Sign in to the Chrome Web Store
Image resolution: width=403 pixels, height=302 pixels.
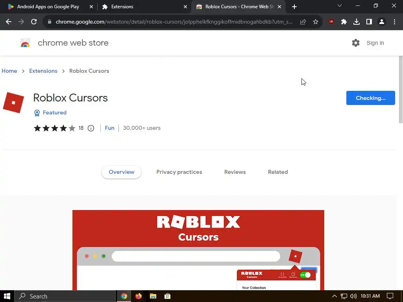(x=375, y=43)
